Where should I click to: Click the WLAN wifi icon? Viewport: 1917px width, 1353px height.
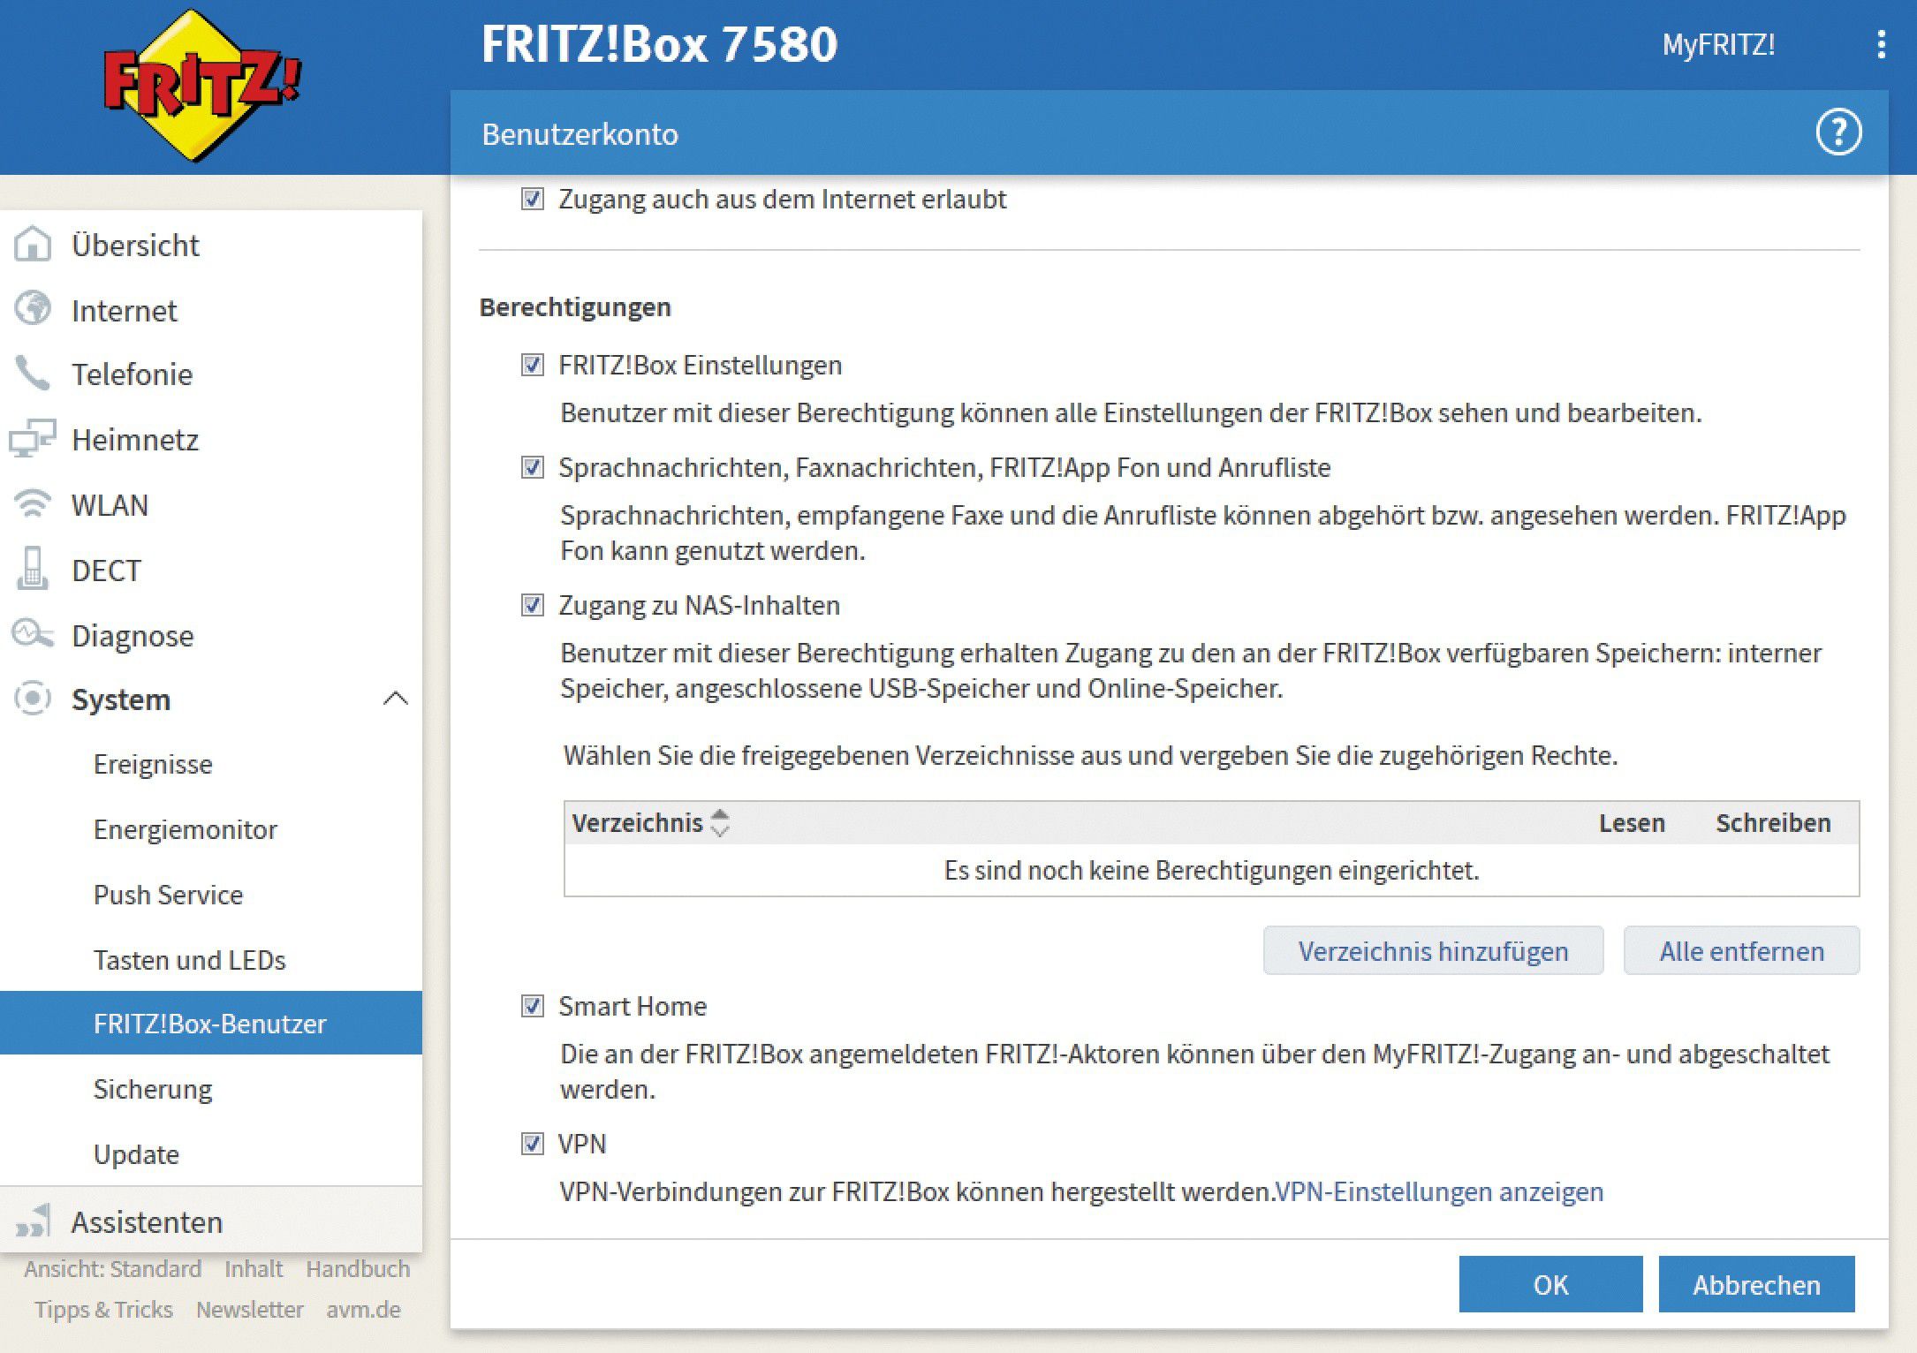(x=33, y=504)
